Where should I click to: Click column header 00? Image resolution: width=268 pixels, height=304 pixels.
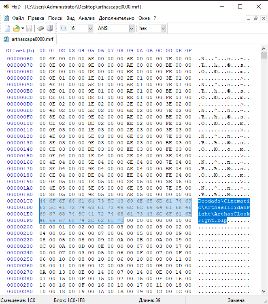(x=43, y=51)
